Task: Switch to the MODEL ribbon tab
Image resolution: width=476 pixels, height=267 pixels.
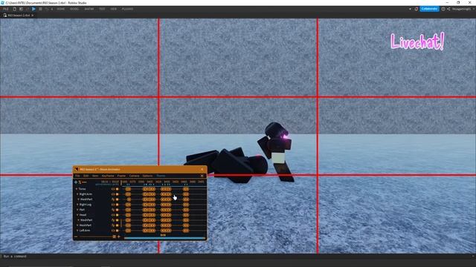Action: (74, 9)
